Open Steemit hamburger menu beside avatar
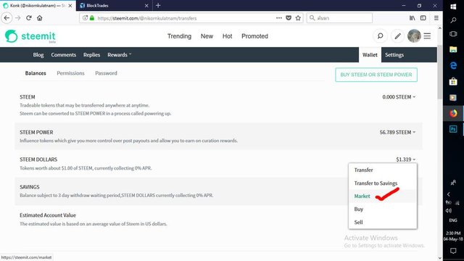This screenshot has height=261, width=464. (427, 36)
